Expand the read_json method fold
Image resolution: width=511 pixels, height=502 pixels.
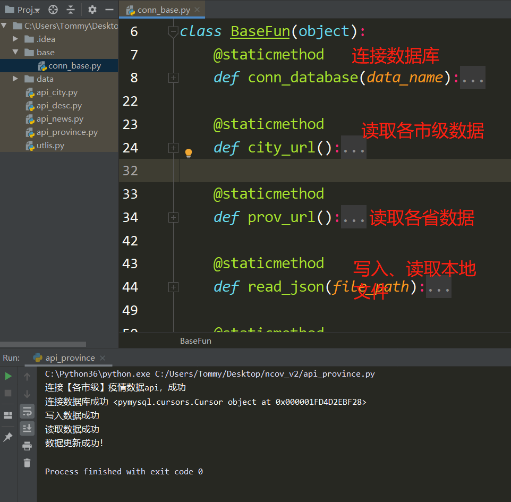point(173,287)
